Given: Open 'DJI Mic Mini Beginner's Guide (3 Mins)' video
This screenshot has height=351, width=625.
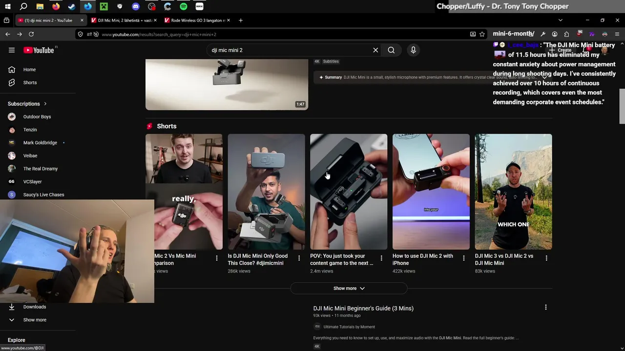Looking at the screenshot, I should 363,309.
